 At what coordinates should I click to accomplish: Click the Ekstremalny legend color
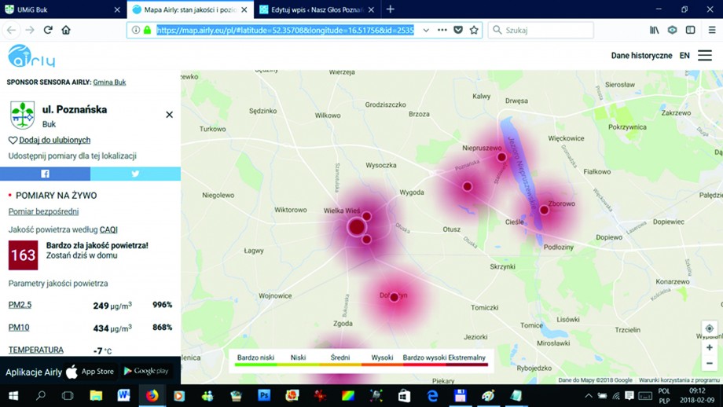[467, 365]
